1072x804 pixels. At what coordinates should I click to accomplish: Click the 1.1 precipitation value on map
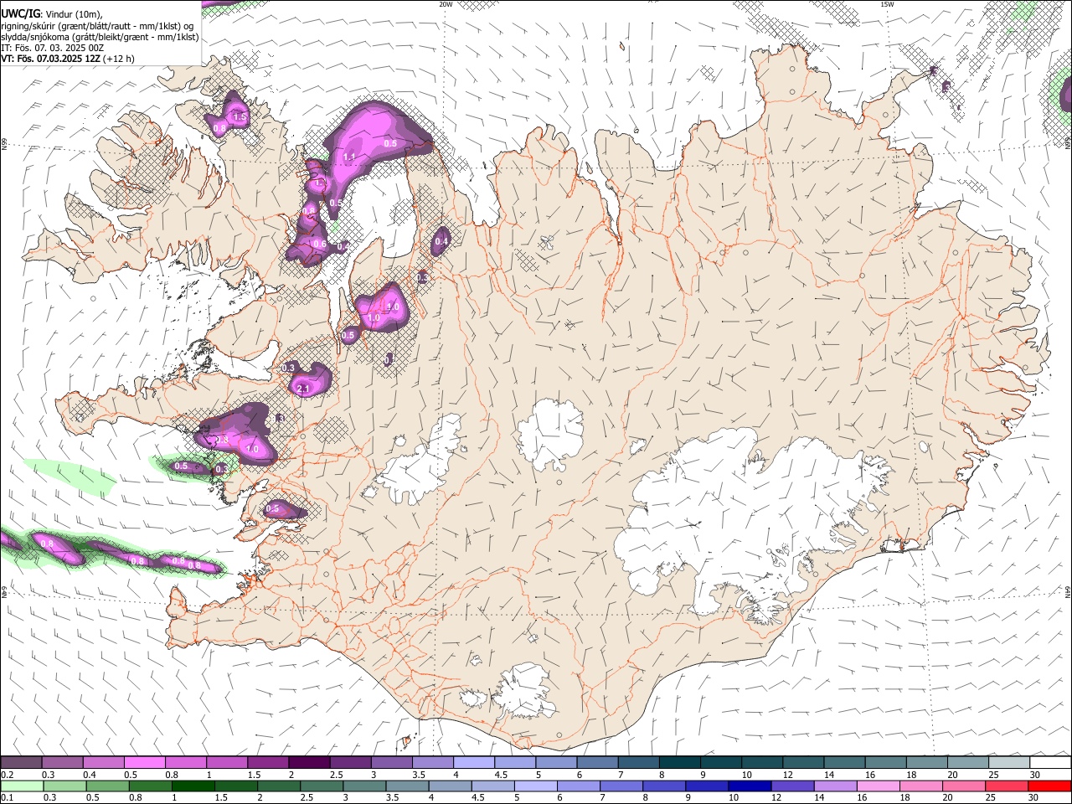point(350,157)
